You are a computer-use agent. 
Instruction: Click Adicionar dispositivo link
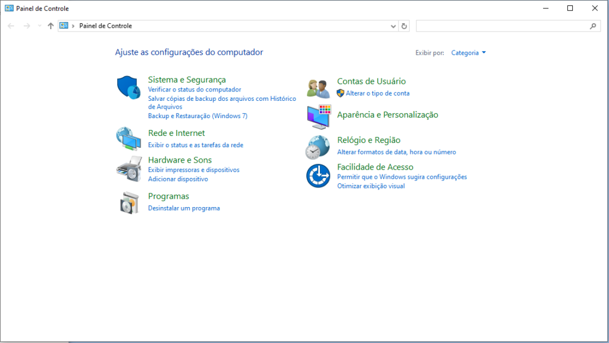point(178,179)
